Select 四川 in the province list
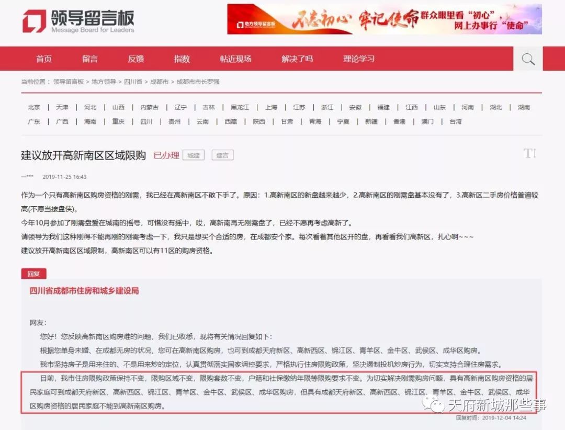The width and height of the screenshot is (565, 430). pos(146,121)
